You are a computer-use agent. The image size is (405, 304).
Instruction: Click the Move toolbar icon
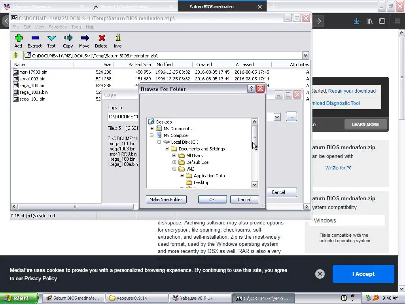pos(85,38)
